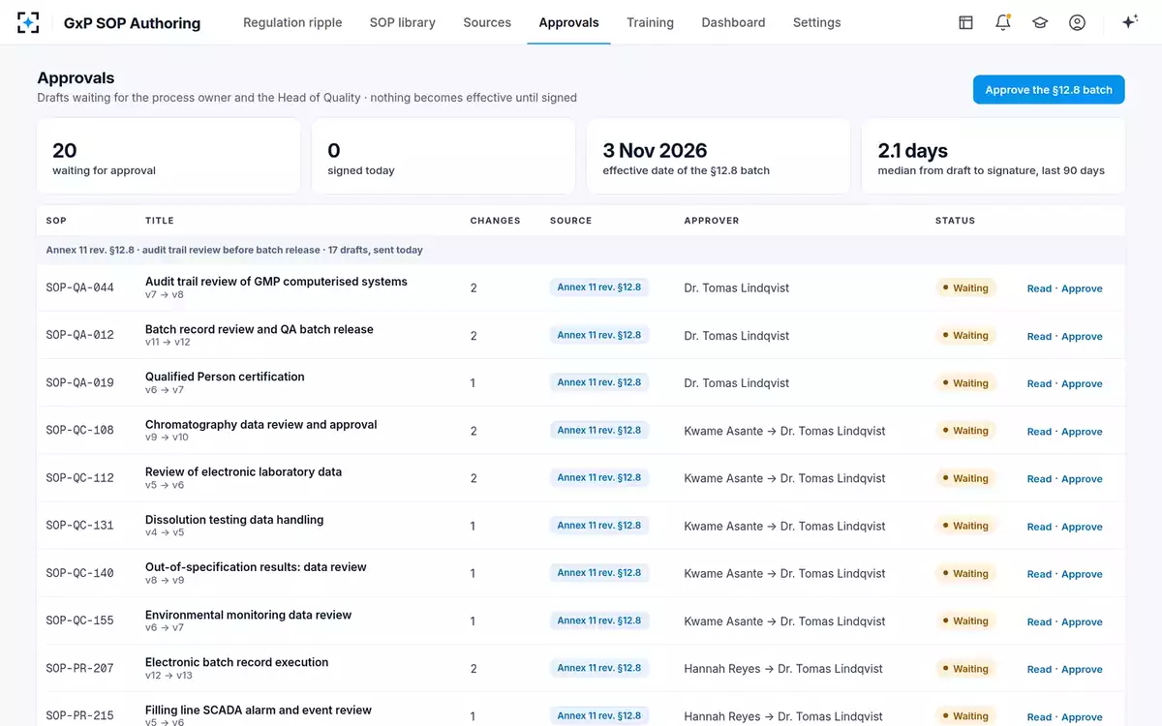Click 'Chromatography data review and approval'

coord(260,424)
